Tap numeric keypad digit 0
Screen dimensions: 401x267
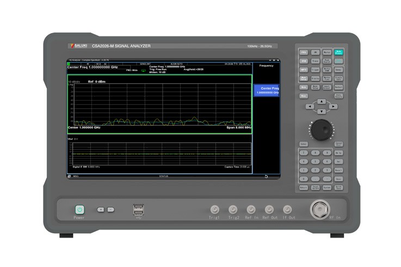pyautogui.click(x=304, y=179)
